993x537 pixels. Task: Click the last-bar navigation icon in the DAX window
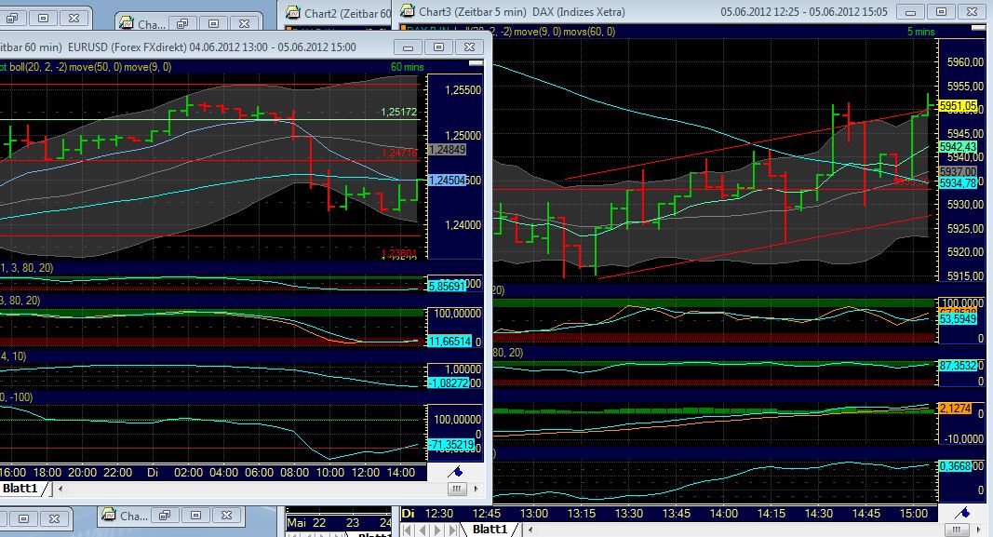tap(452, 529)
